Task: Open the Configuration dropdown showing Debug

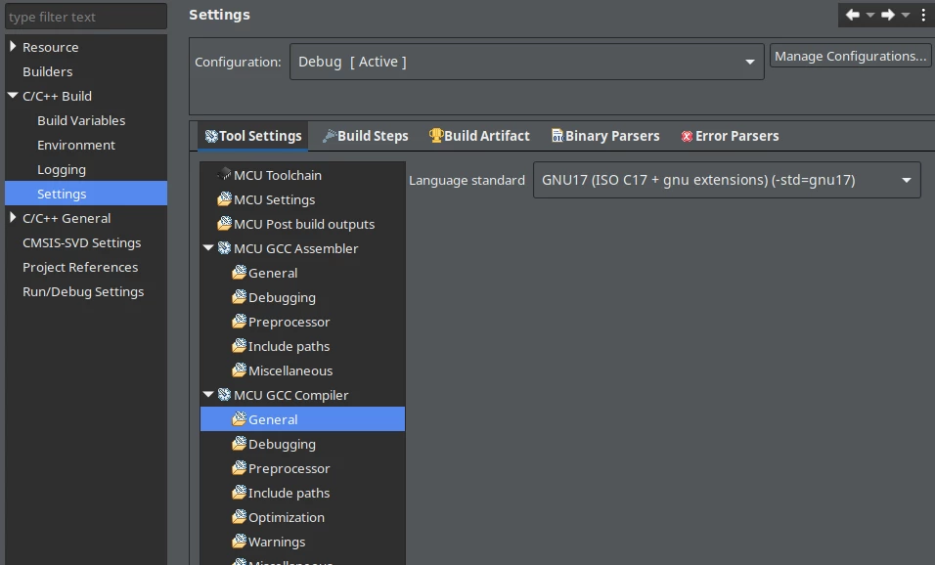Action: pos(526,62)
